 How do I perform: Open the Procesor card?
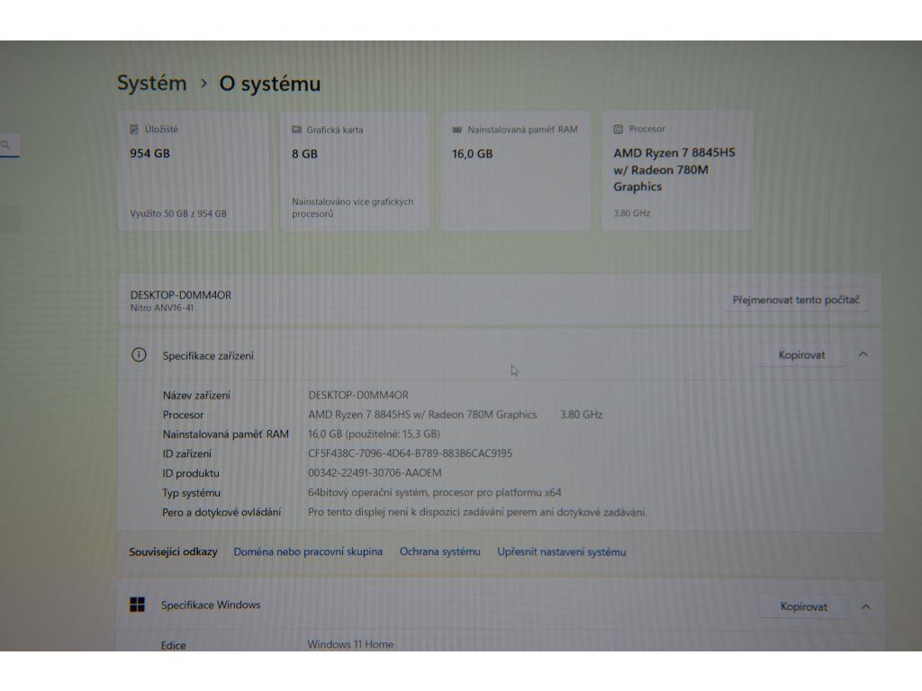point(677,170)
